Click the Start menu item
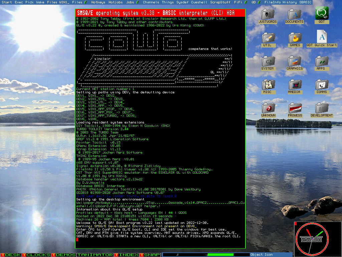The height and width of the screenshot is (257, 342). click(7, 2)
